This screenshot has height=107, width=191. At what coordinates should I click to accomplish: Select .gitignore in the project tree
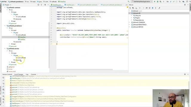click(x=12, y=67)
